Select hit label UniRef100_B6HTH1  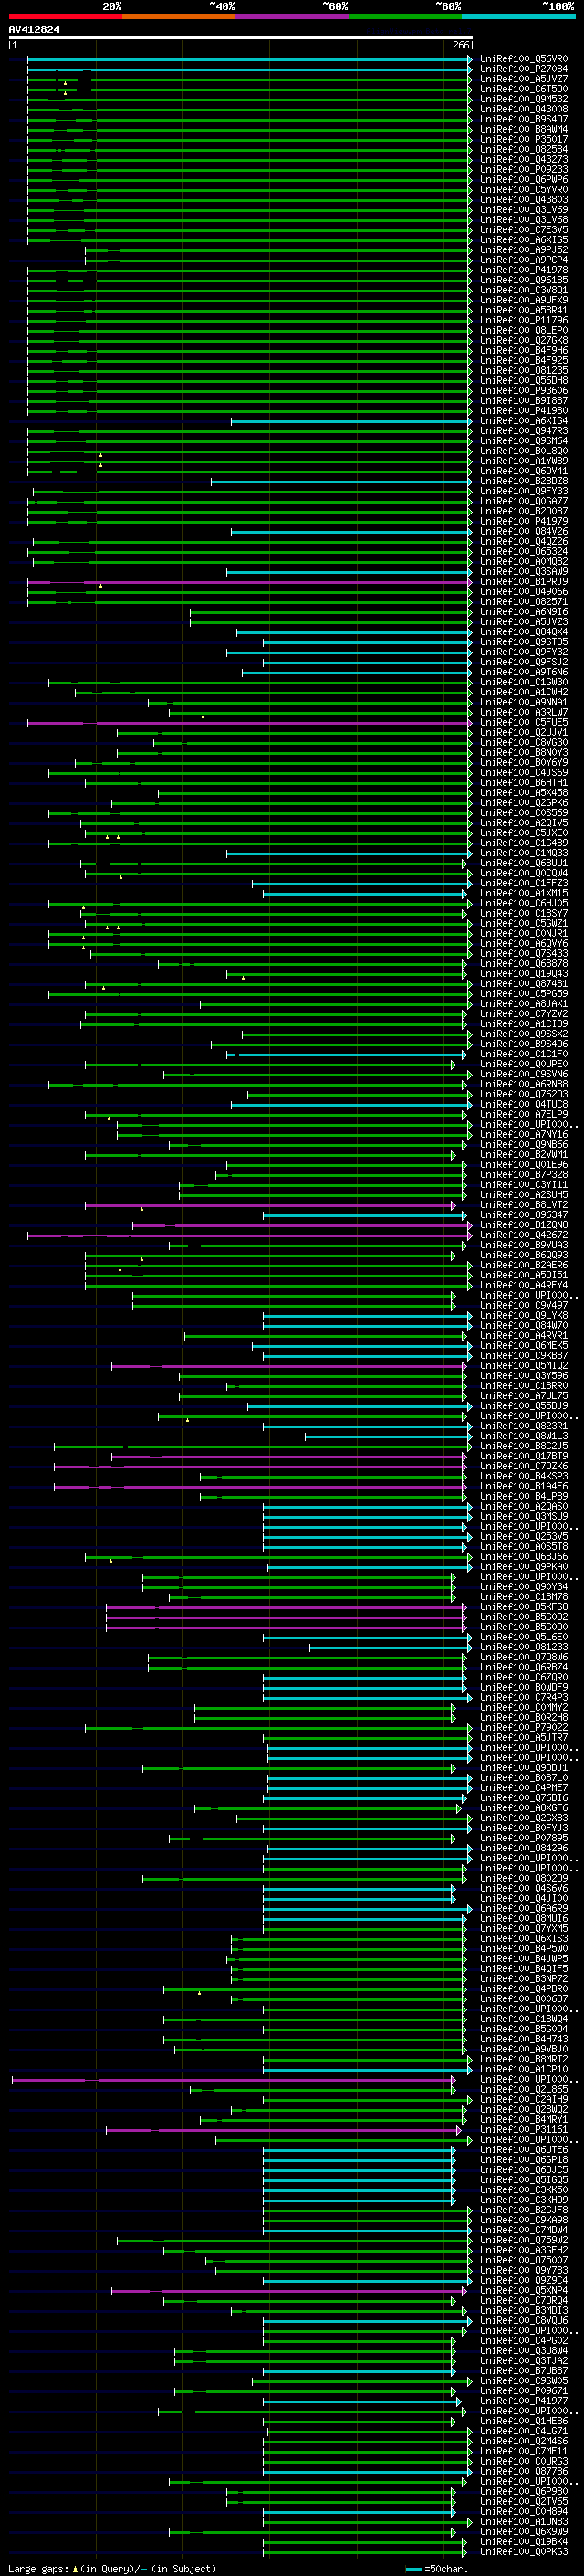pyautogui.click(x=524, y=782)
